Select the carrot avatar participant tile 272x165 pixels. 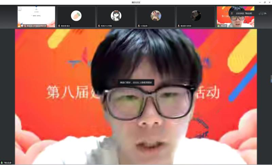point(76,16)
